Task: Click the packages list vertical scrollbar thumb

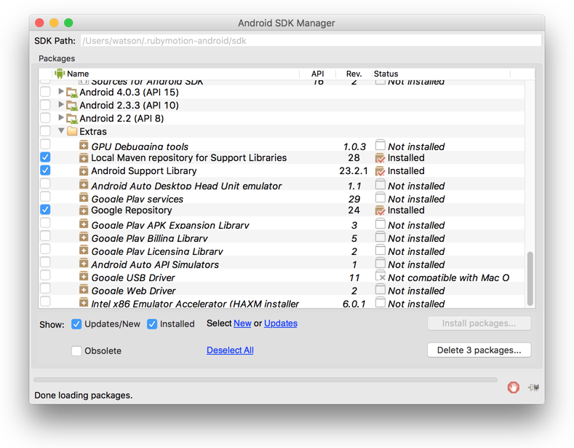Action: tap(530, 278)
